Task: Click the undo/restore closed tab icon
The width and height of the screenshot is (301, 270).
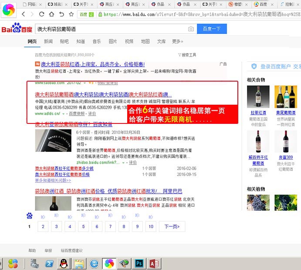Action: click(x=61, y=14)
